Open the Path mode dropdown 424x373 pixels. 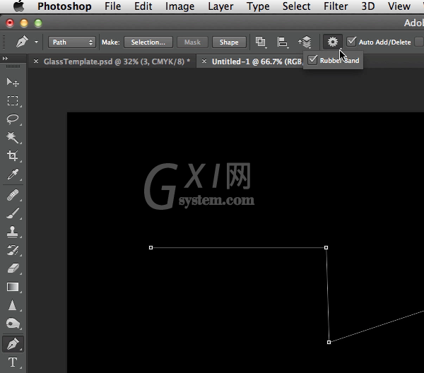pyautogui.click(x=72, y=42)
